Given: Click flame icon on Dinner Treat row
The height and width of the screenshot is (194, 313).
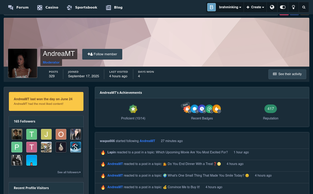Looking at the screenshot, I should [103, 164].
